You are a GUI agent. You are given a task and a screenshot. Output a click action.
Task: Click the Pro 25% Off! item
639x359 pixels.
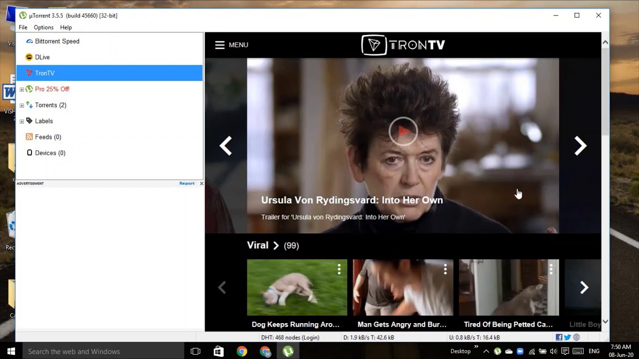click(52, 89)
